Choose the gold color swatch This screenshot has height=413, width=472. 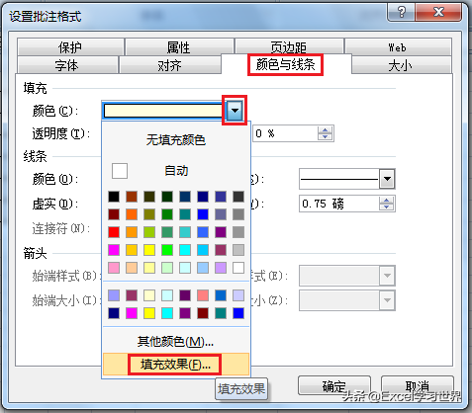click(132, 250)
